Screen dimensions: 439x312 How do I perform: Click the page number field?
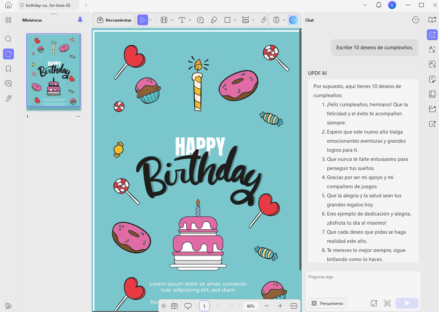204,306
